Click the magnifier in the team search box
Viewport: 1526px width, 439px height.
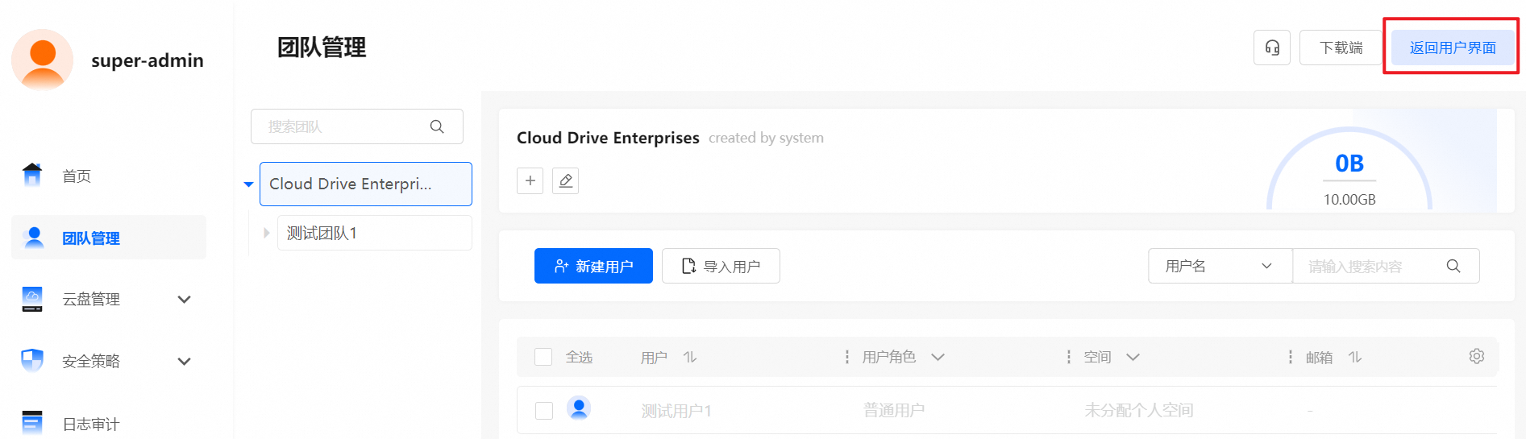coord(437,126)
